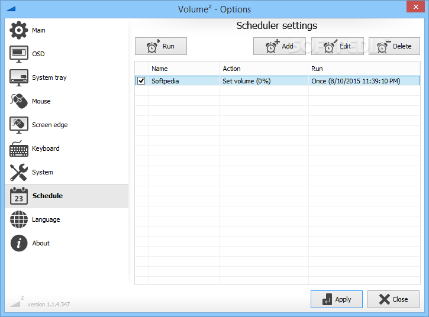The height and width of the screenshot is (317, 429).
Task: Sort by the Name column header
Action: click(x=184, y=69)
